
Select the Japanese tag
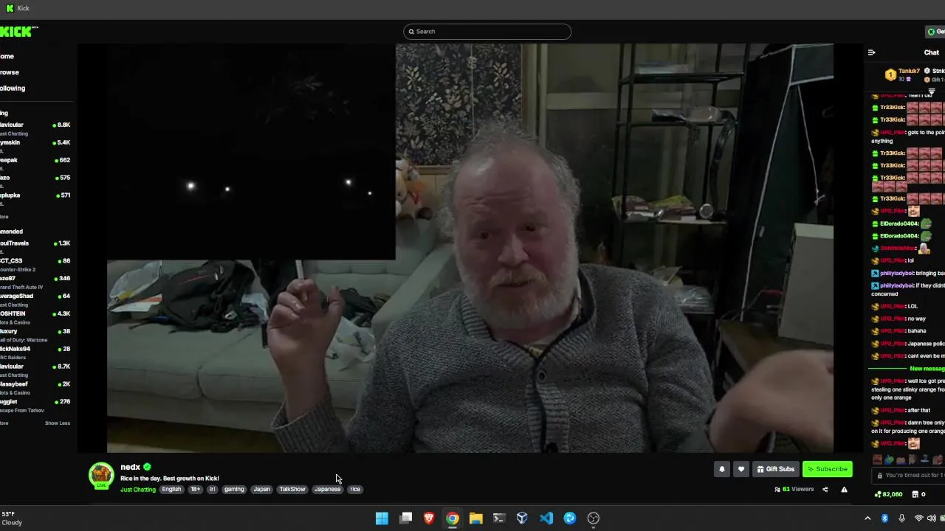click(327, 490)
